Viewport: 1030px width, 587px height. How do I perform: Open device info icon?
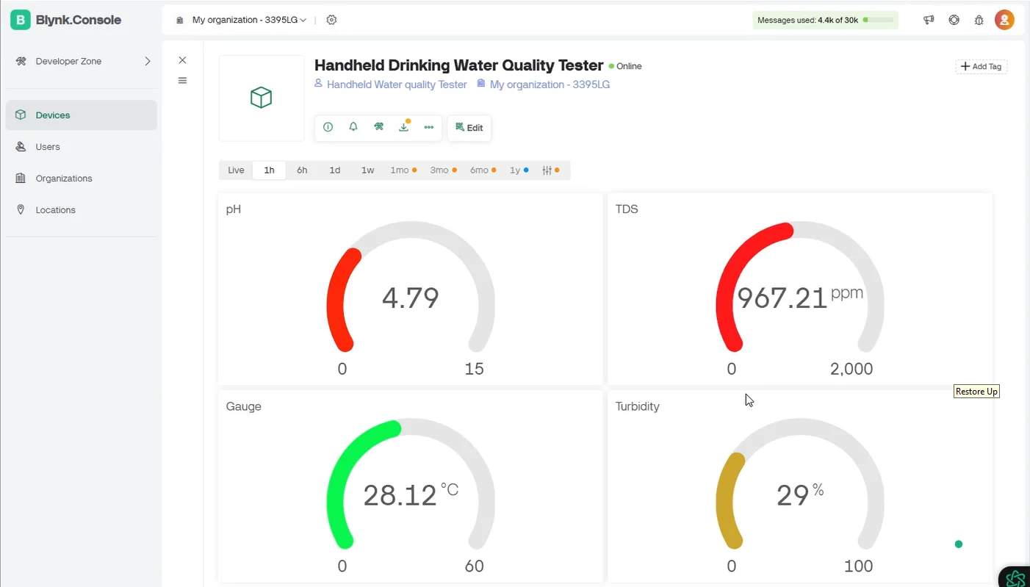point(328,127)
